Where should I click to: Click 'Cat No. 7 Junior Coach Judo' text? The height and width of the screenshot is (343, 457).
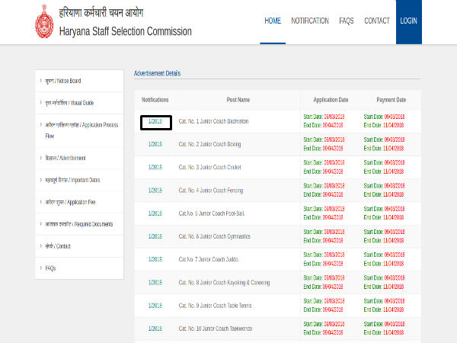point(209,259)
